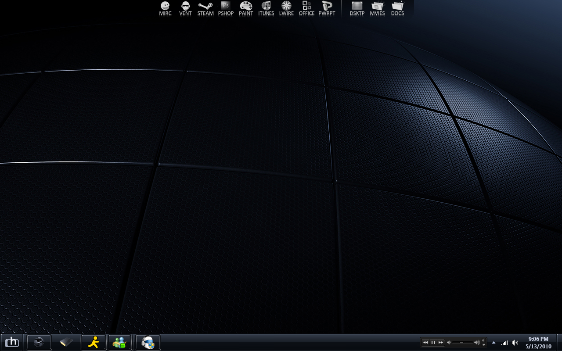Open the MVIES movies folder
The height and width of the screenshot is (351, 562).
[377, 8]
